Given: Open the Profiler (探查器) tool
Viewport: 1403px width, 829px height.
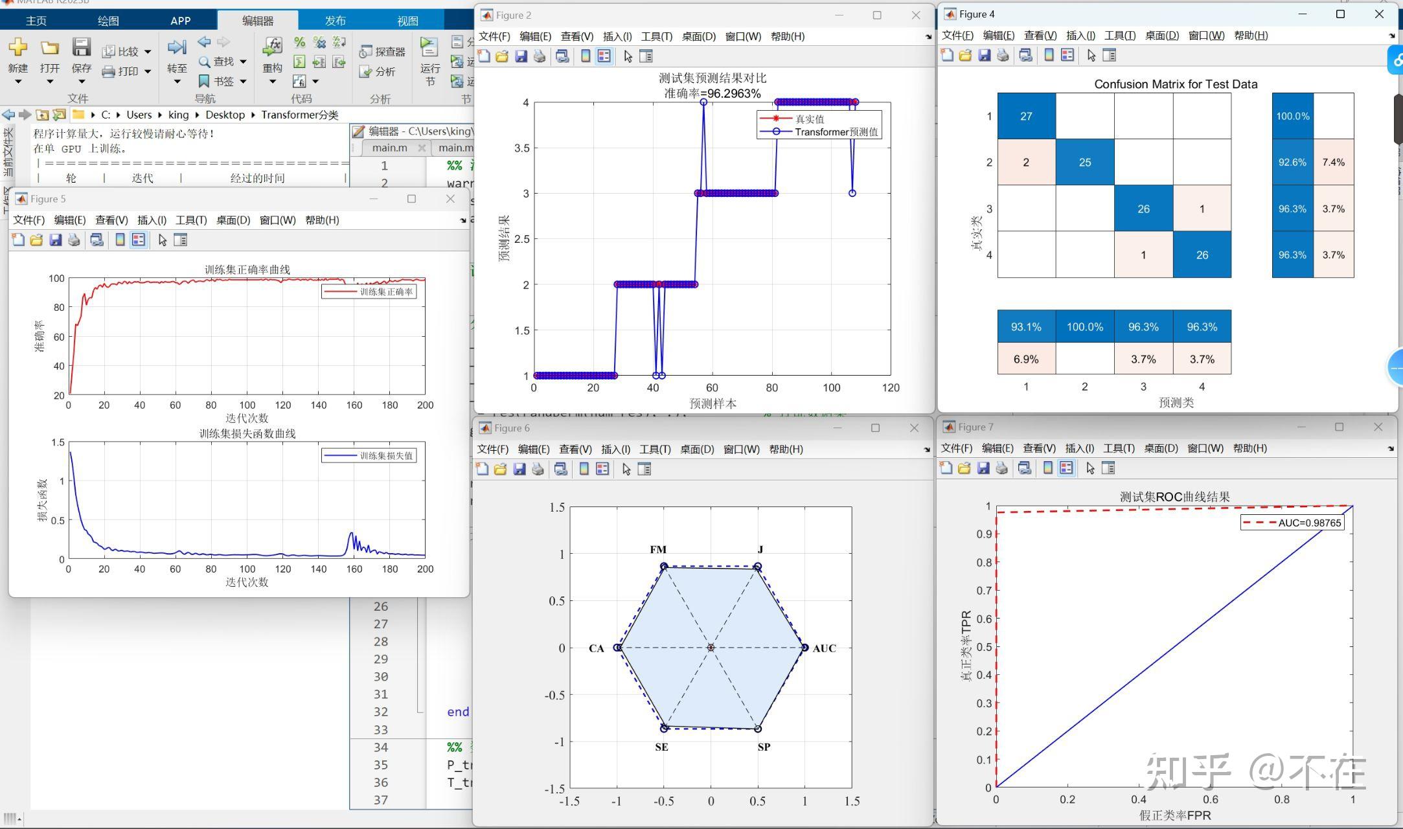Looking at the screenshot, I should (382, 52).
